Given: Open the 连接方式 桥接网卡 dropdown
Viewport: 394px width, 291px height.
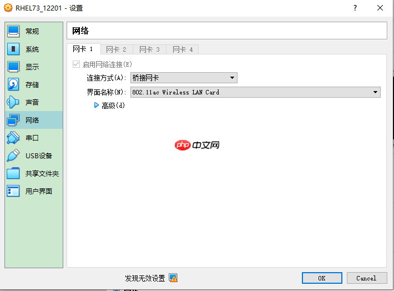Looking at the screenshot, I should (x=184, y=78).
